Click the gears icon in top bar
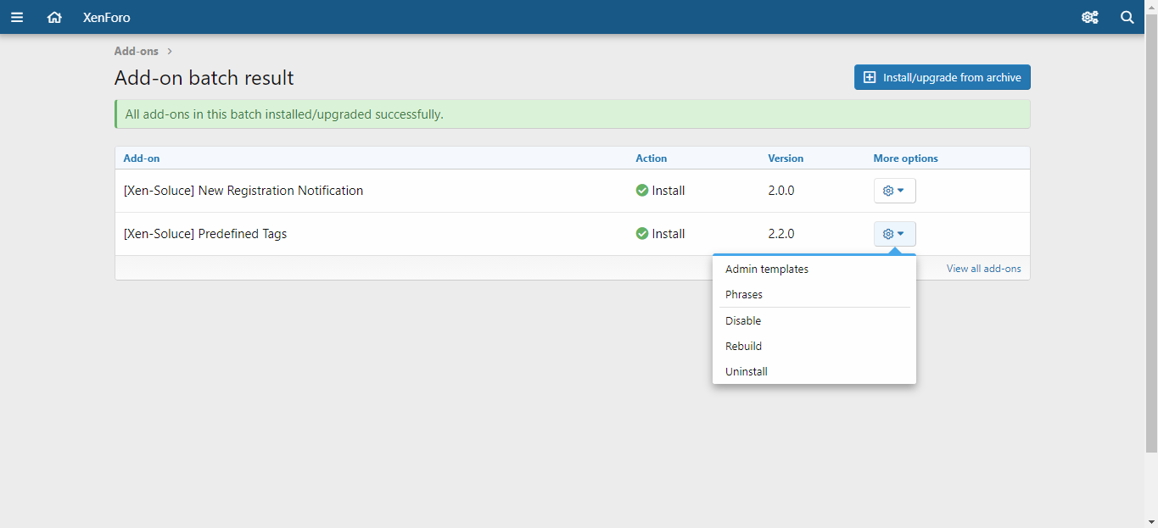 pyautogui.click(x=1090, y=17)
